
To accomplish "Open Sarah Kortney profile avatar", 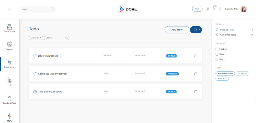I will coord(243,9).
